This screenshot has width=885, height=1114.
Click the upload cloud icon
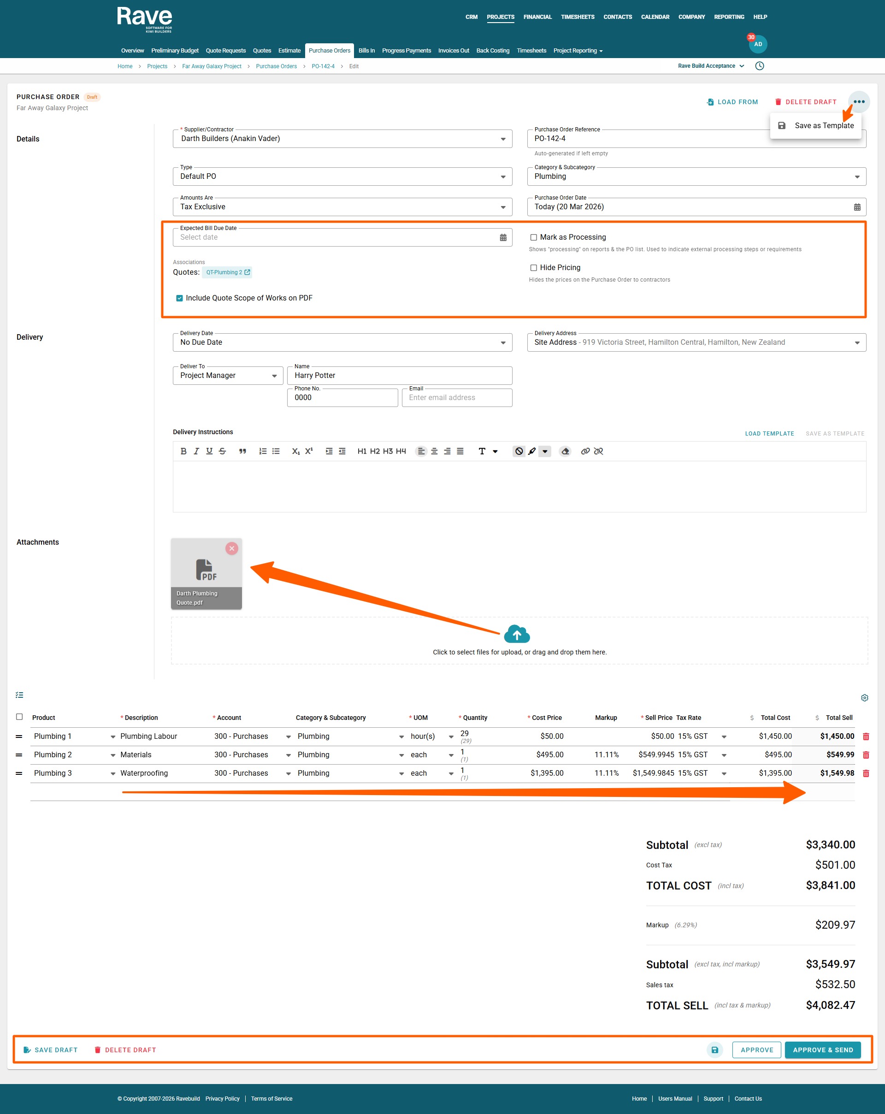point(517,634)
